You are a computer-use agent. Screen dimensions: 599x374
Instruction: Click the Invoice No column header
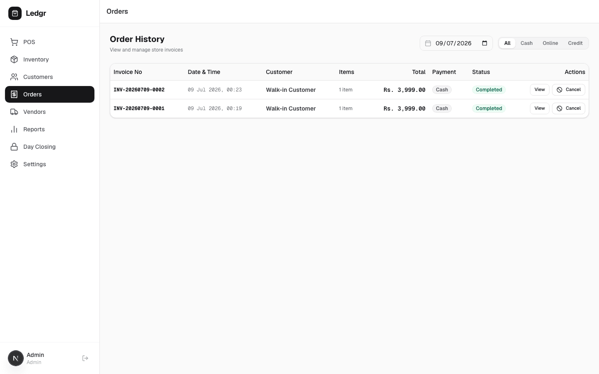pos(128,72)
